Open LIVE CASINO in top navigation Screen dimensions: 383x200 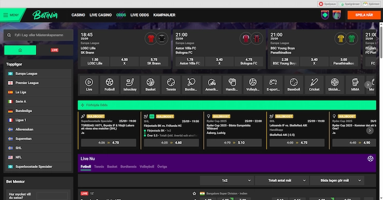tap(100, 15)
